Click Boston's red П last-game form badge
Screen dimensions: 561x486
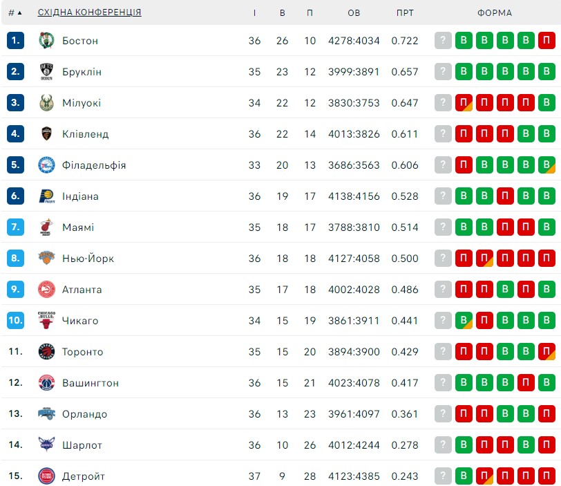tap(546, 40)
